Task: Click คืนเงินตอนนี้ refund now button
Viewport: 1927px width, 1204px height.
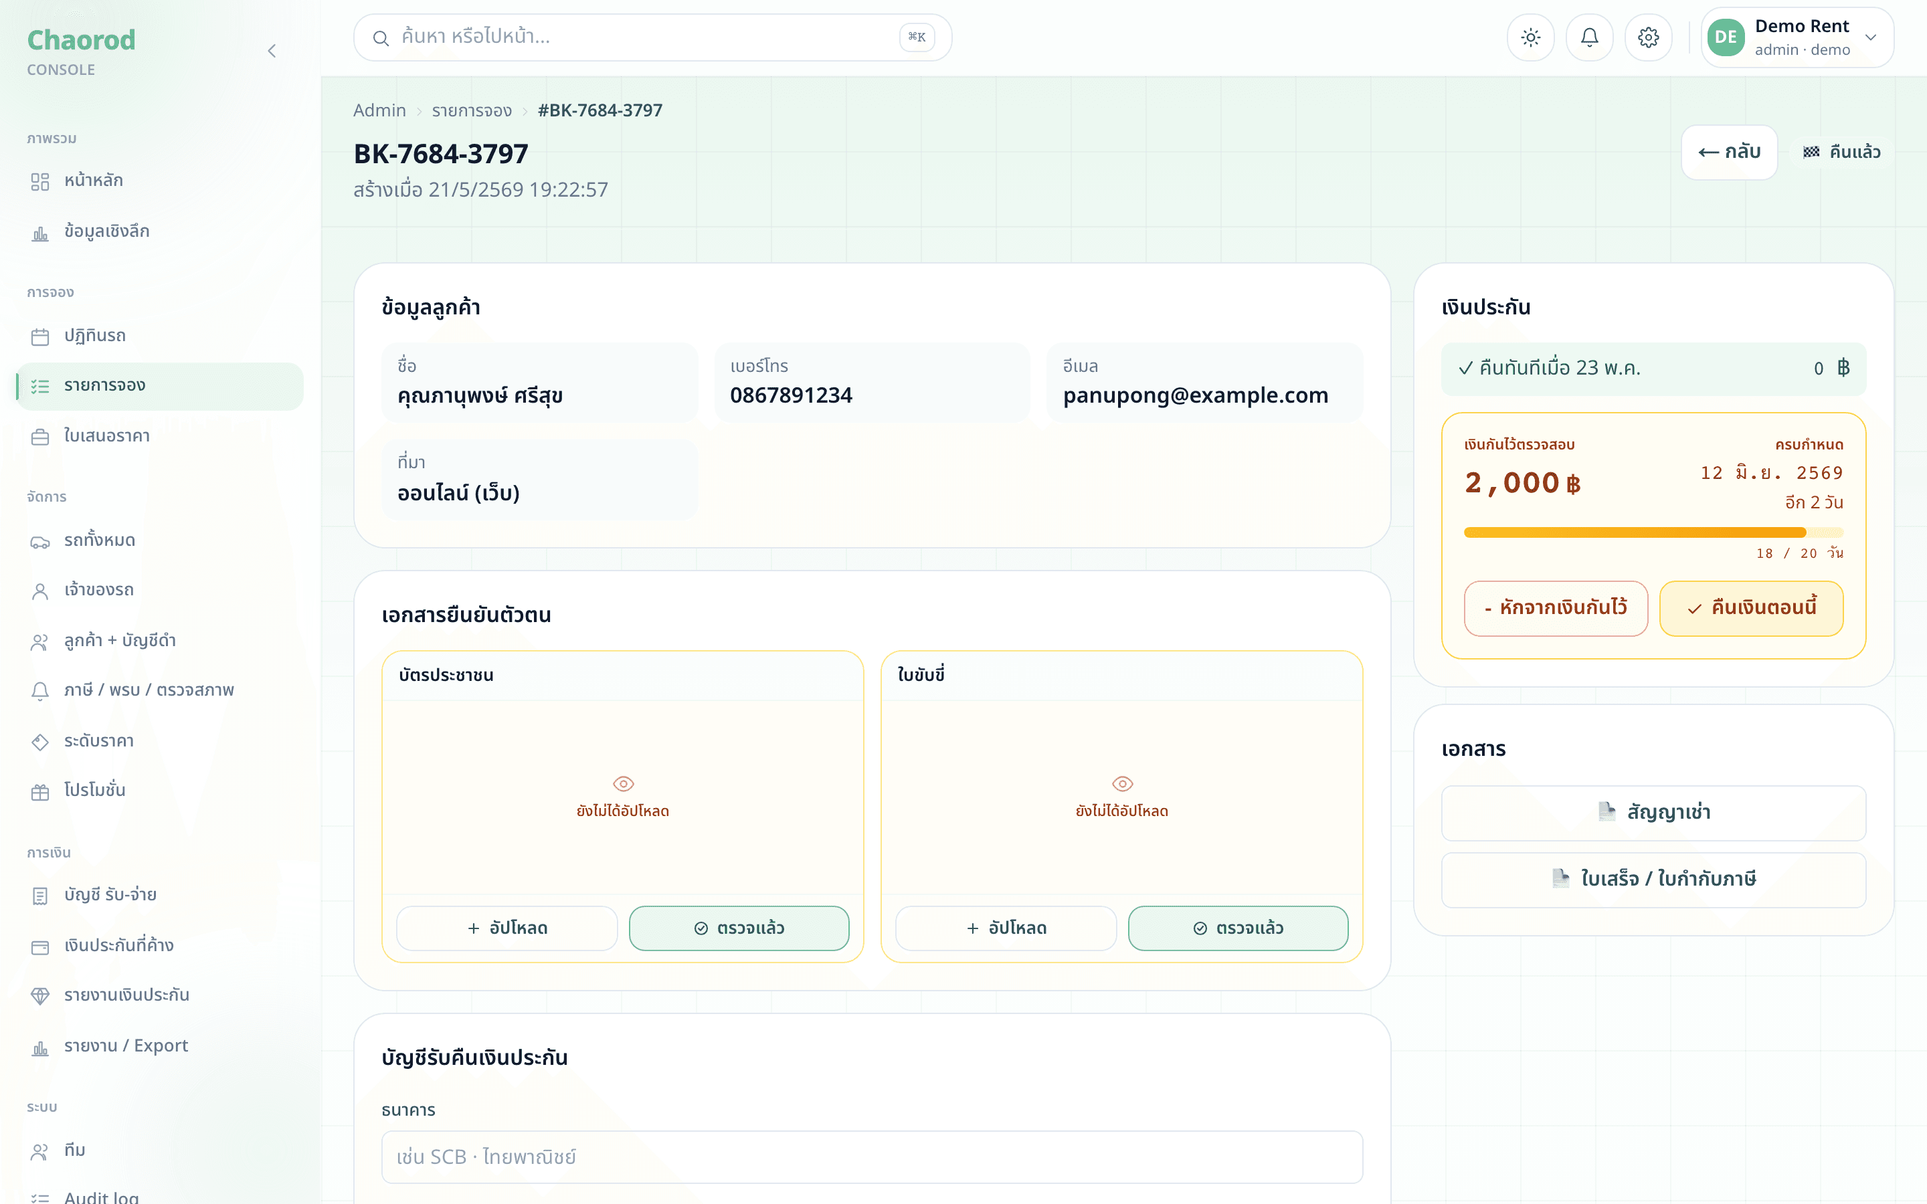Action: [1751, 609]
